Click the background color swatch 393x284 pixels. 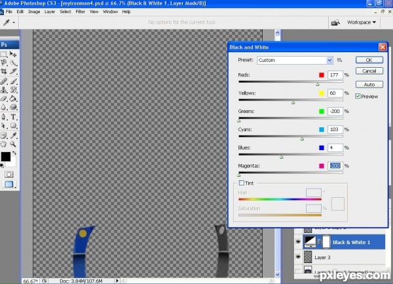click(x=12, y=163)
